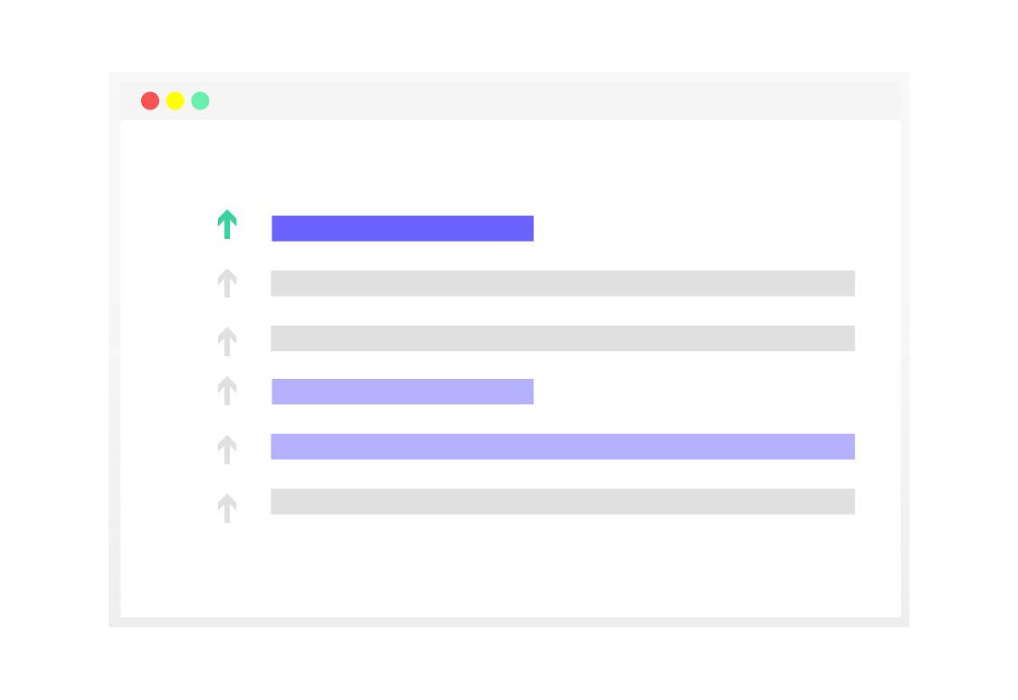
Task: Click the green upvote arrow on top row
Action: coord(227,224)
